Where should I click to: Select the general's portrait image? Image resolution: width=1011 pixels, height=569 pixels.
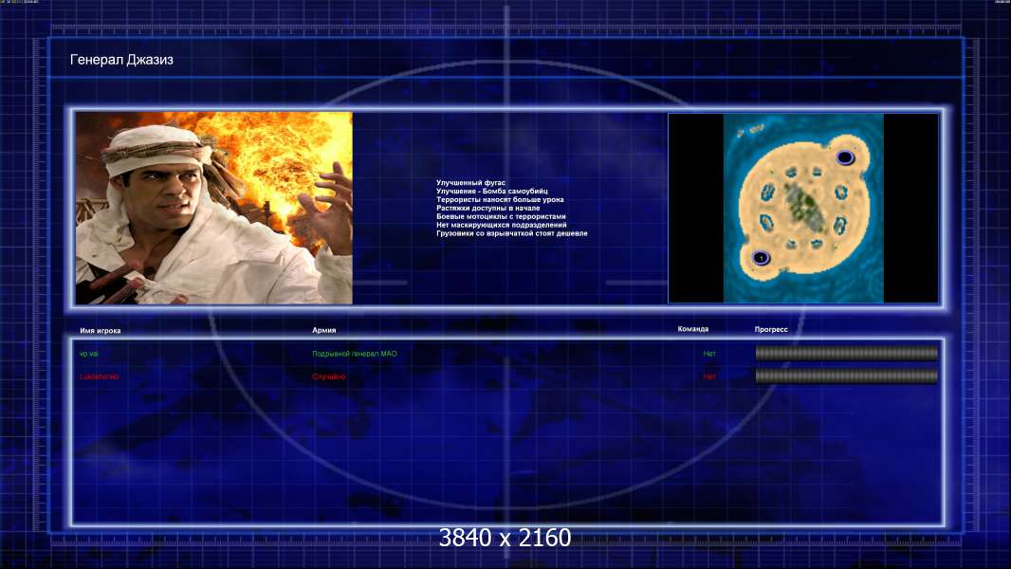tap(214, 208)
